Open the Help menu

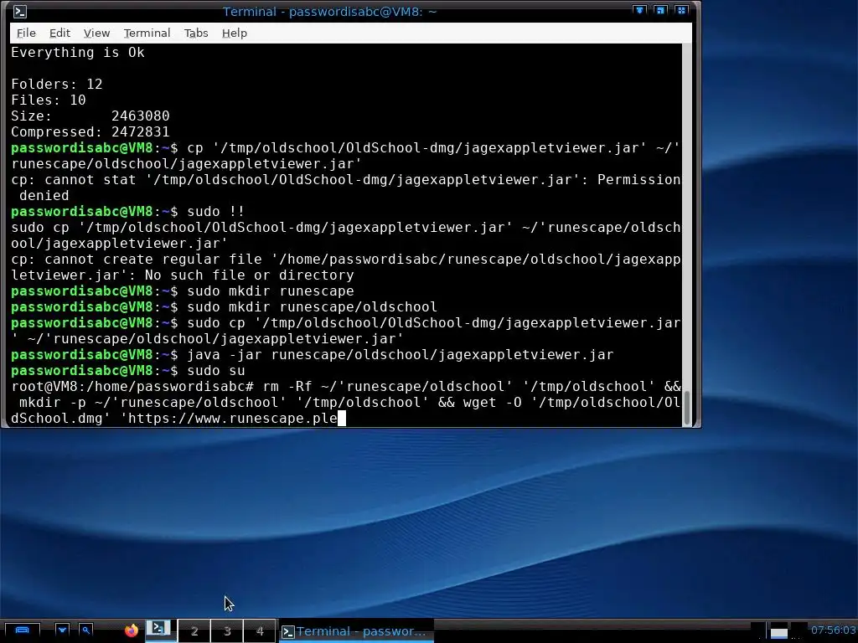tap(235, 33)
